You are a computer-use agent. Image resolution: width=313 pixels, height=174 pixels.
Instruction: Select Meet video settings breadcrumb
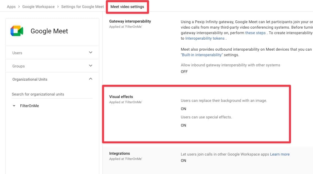point(127,7)
